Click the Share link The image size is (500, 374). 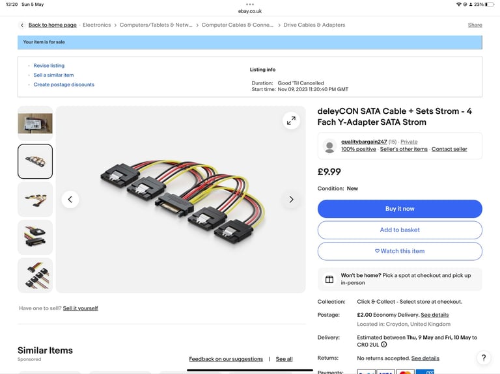475,25
